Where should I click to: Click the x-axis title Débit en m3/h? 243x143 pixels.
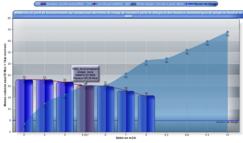coord(126,138)
